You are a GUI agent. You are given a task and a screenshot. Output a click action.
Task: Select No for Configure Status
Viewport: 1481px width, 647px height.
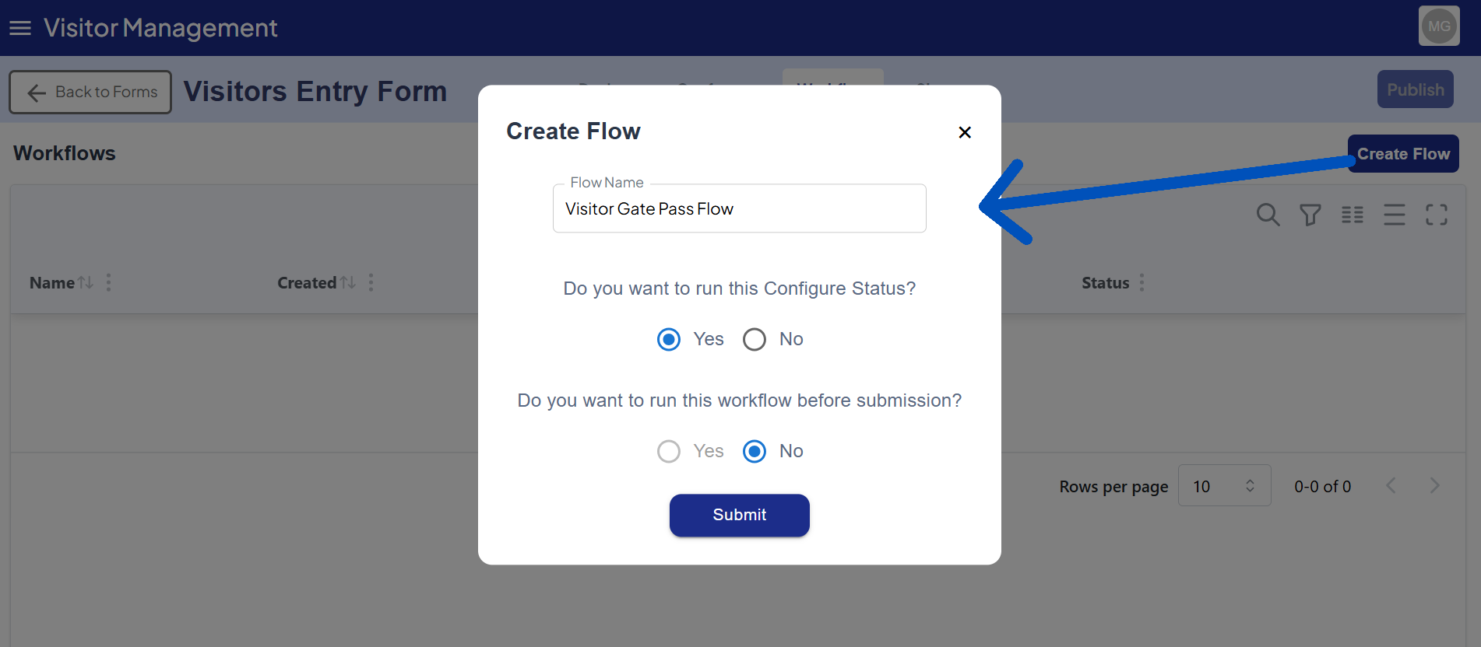(755, 340)
